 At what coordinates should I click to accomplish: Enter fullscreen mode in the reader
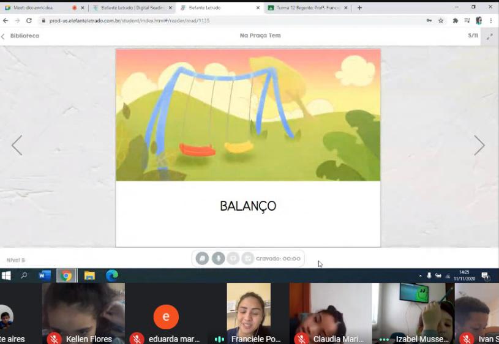pyautogui.click(x=489, y=36)
